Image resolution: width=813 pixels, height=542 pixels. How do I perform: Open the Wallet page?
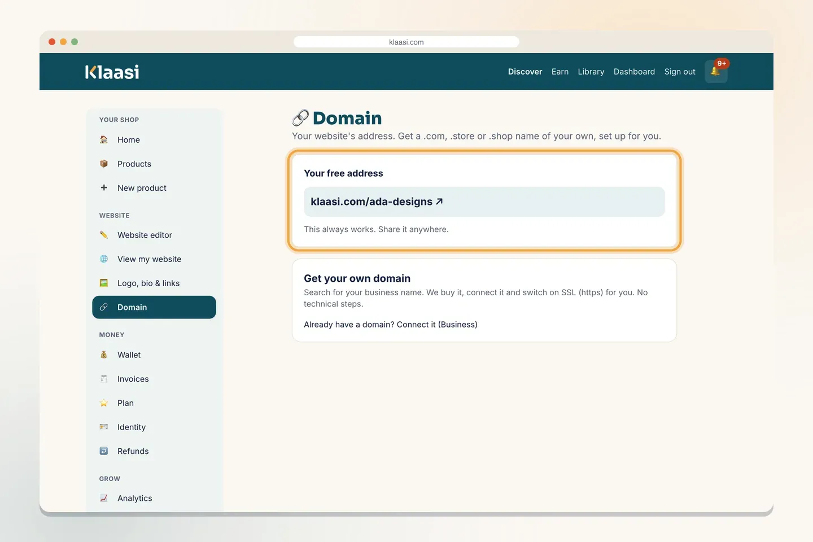(154, 355)
